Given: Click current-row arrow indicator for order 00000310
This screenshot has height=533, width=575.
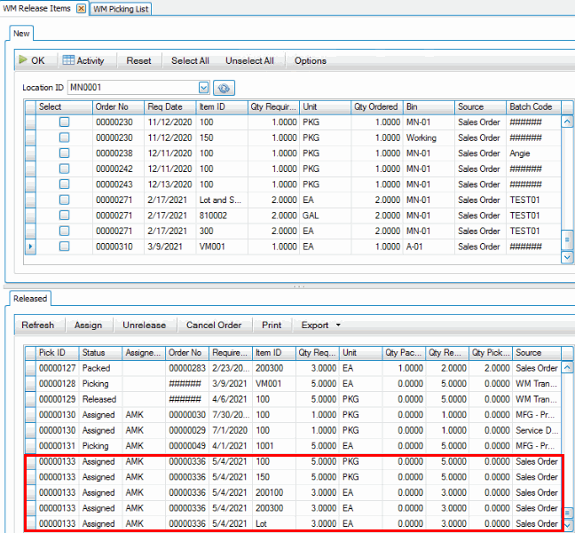Looking at the screenshot, I should [31, 247].
